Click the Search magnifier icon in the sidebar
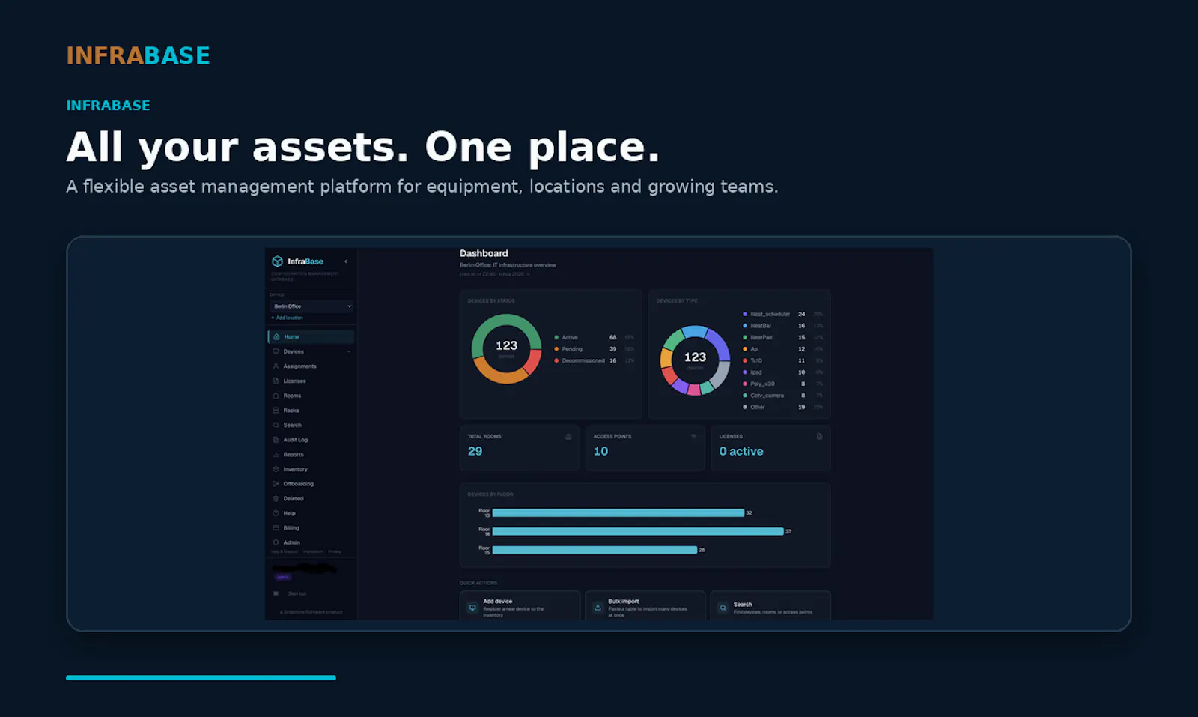This screenshot has height=717, width=1198. tap(276, 426)
